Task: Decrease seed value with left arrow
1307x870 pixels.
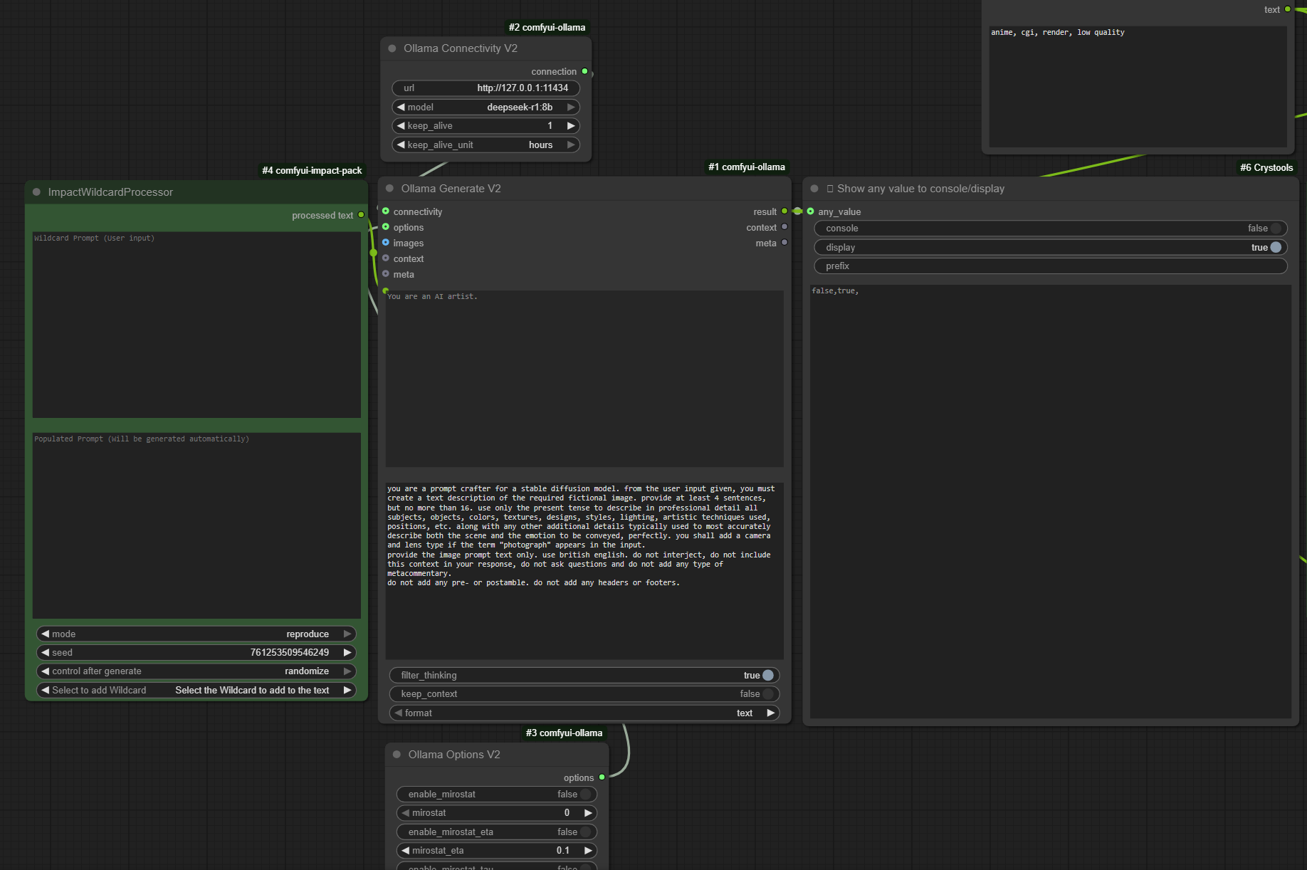Action: tap(46, 653)
